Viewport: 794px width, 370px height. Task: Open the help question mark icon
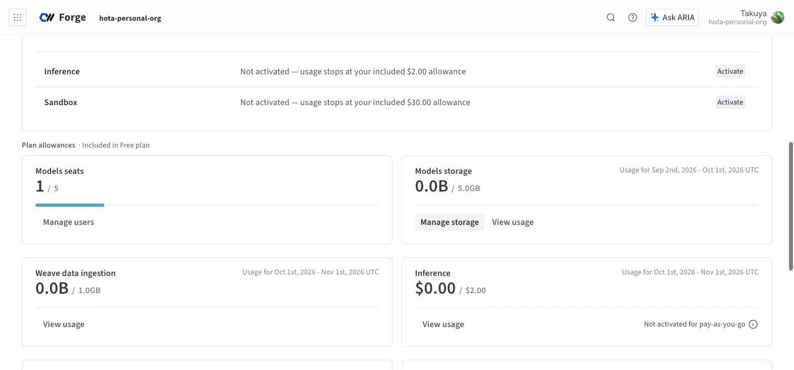point(632,18)
